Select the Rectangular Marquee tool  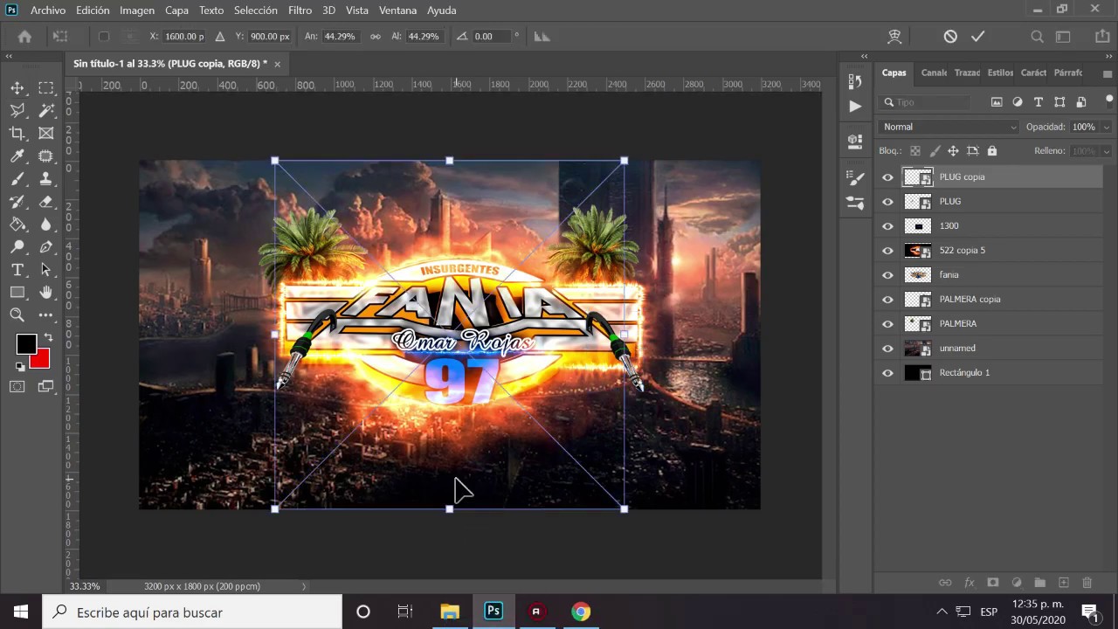tap(46, 88)
